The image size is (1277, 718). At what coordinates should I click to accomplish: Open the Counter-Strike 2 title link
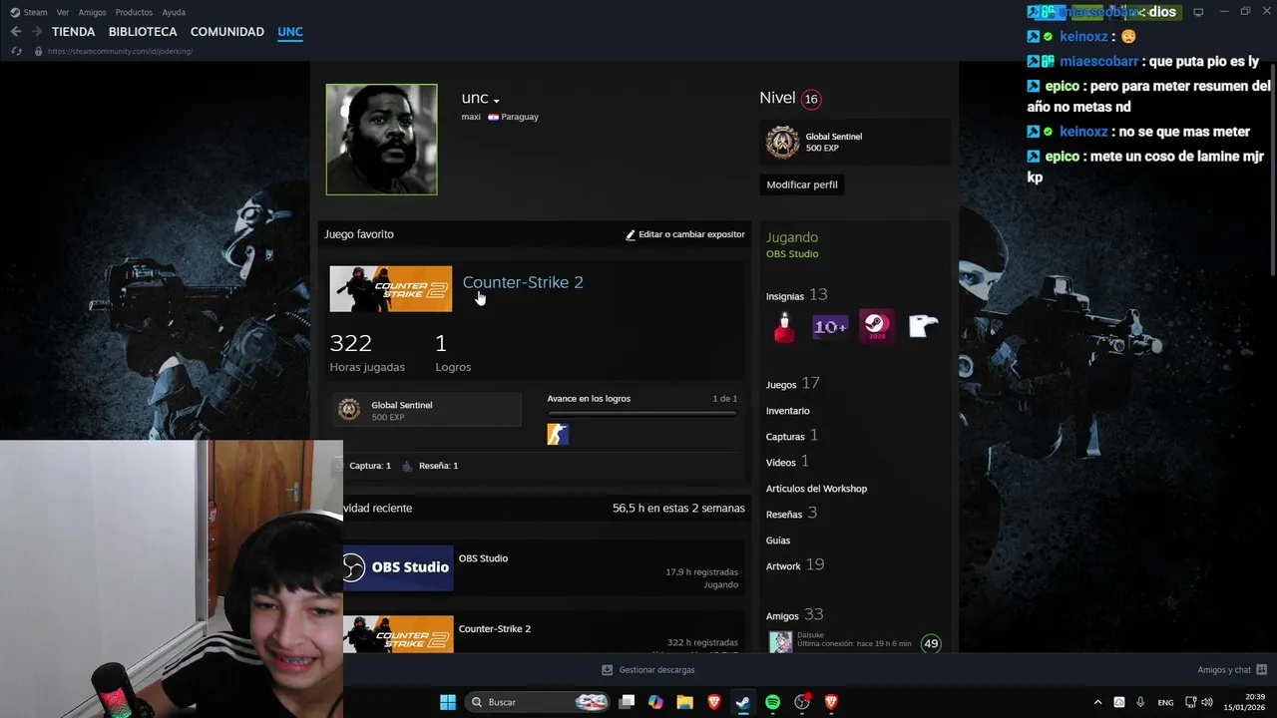click(x=523, y=282)
